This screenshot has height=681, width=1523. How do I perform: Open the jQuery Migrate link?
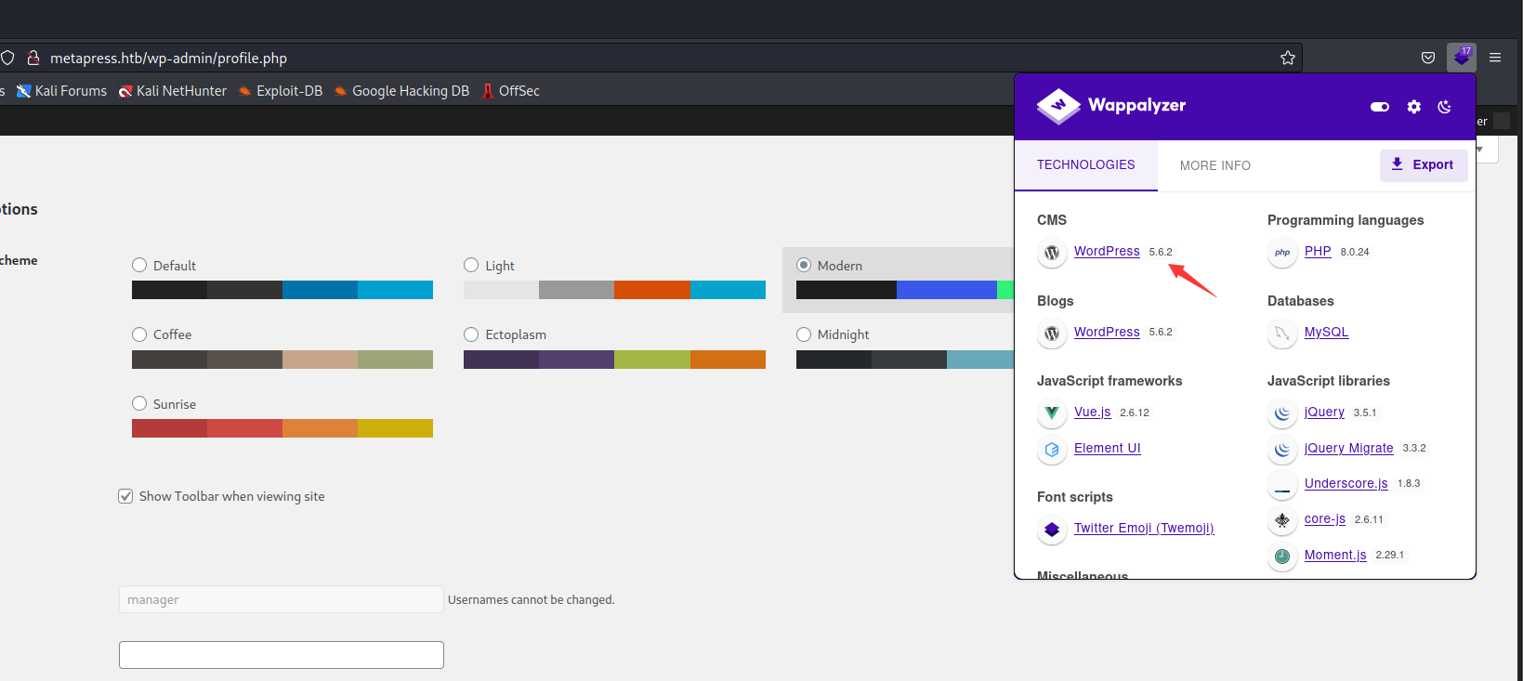click(x=1348, y=448)
